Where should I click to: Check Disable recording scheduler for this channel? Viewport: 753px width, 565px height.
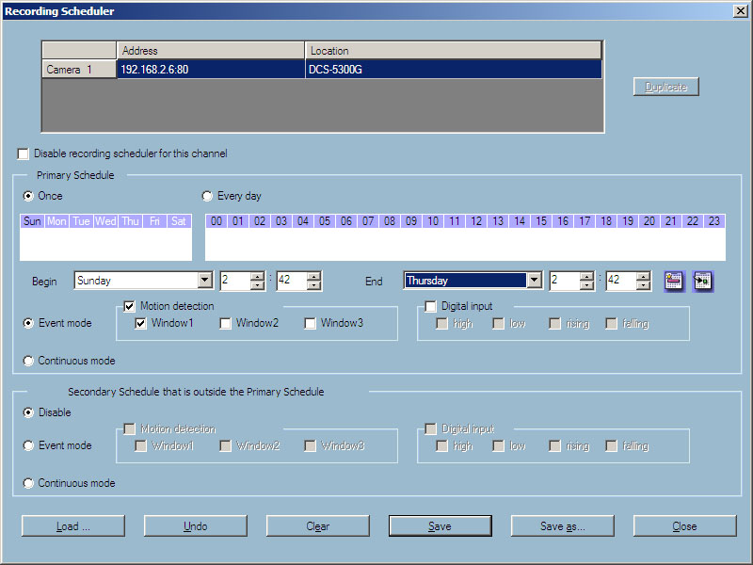24,153
